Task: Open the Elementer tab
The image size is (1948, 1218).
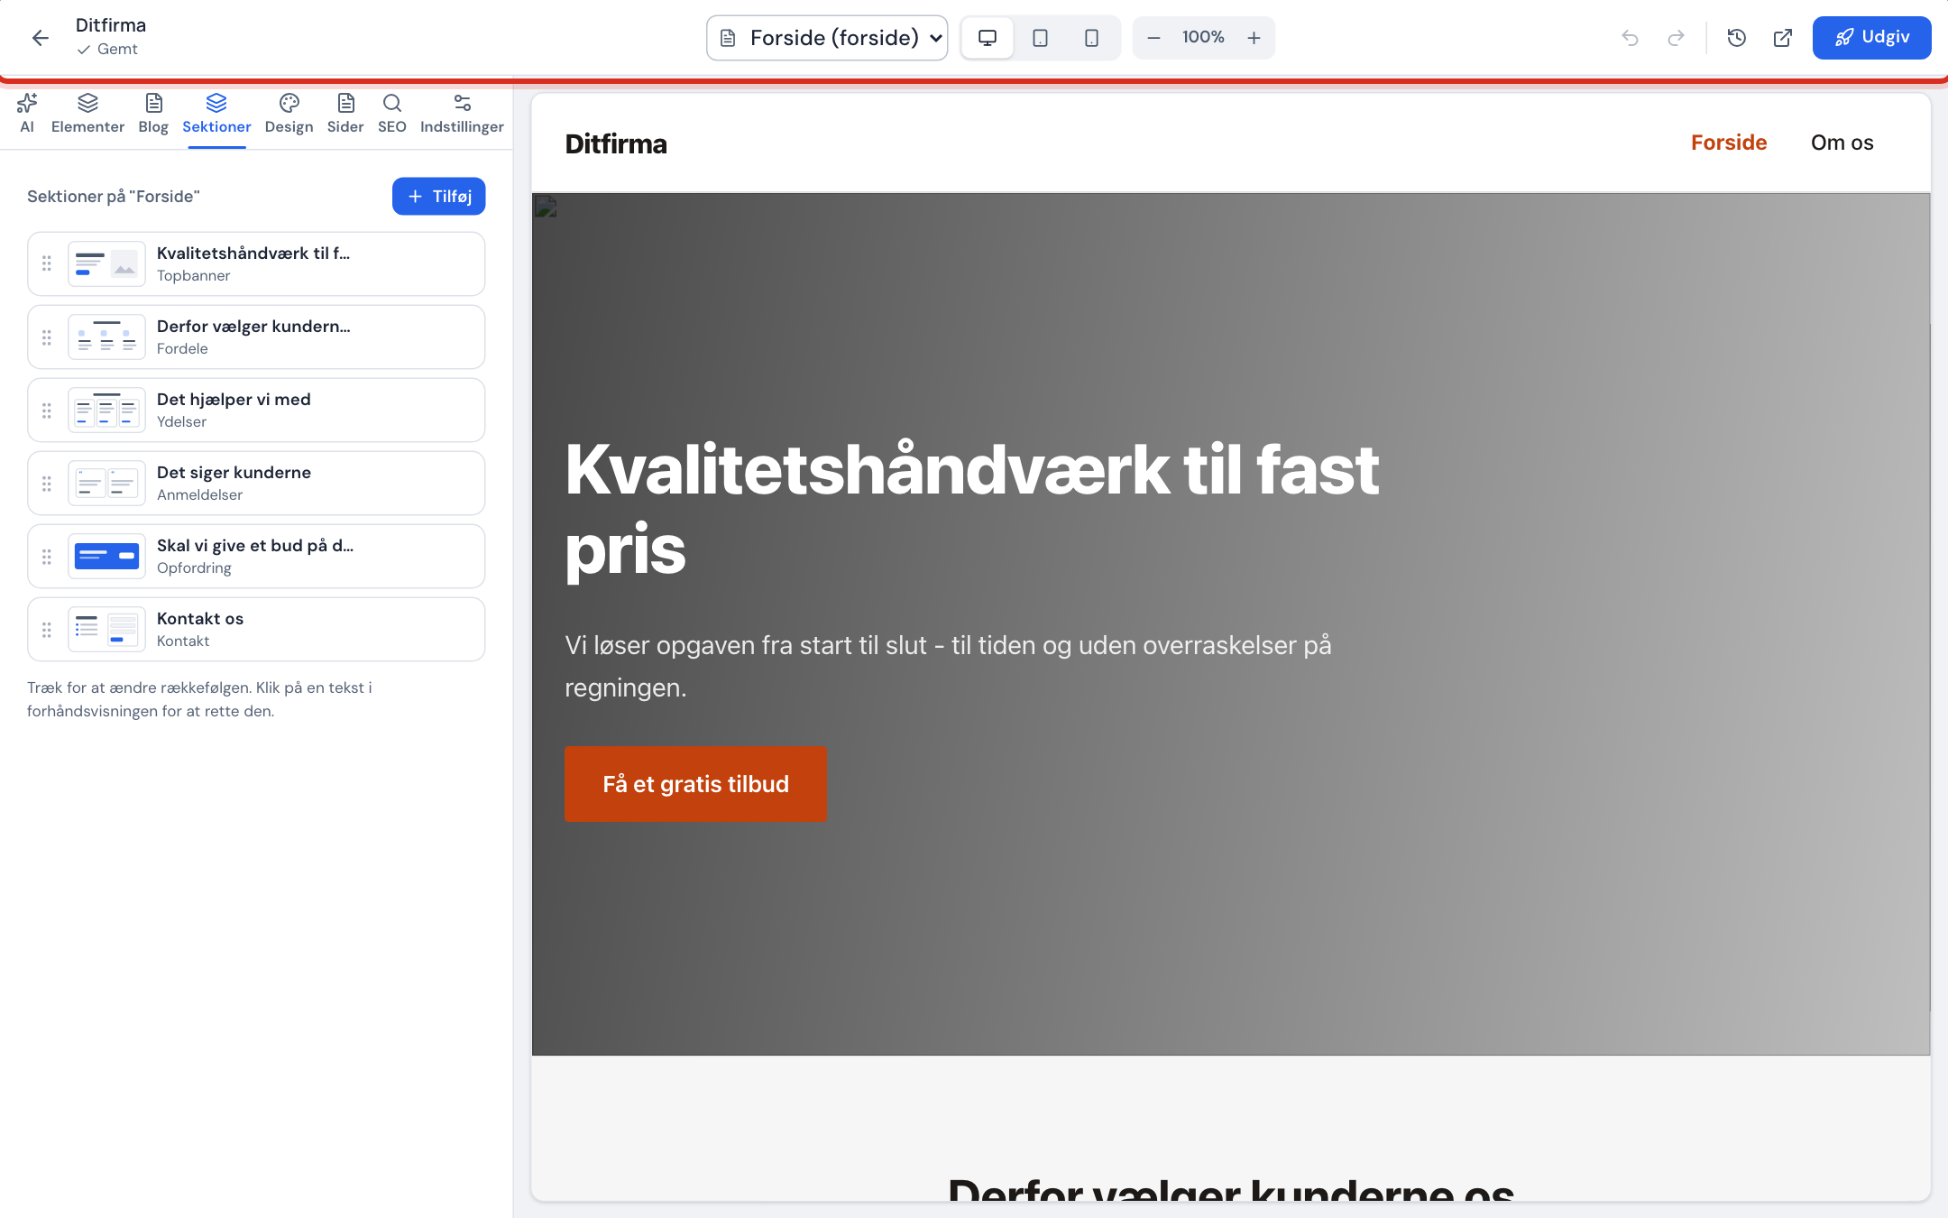Action: pos(87,114)
